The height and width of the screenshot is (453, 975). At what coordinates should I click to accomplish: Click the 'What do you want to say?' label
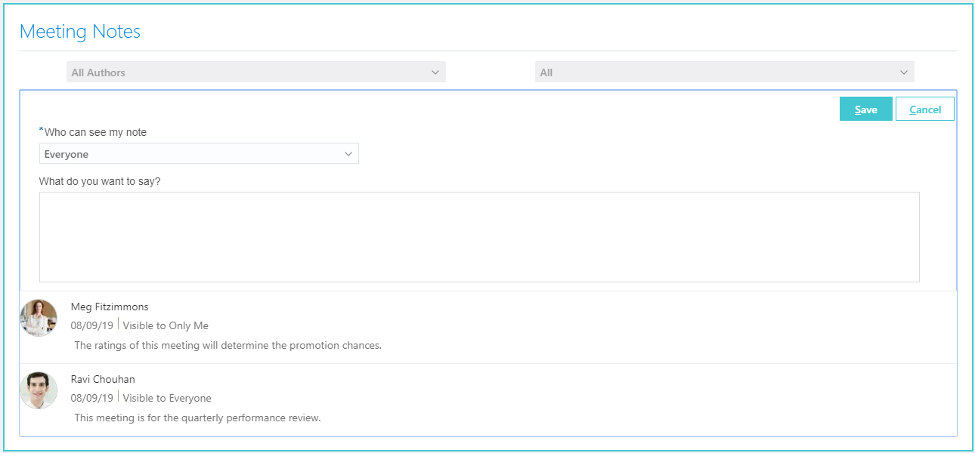pos(100,181)
